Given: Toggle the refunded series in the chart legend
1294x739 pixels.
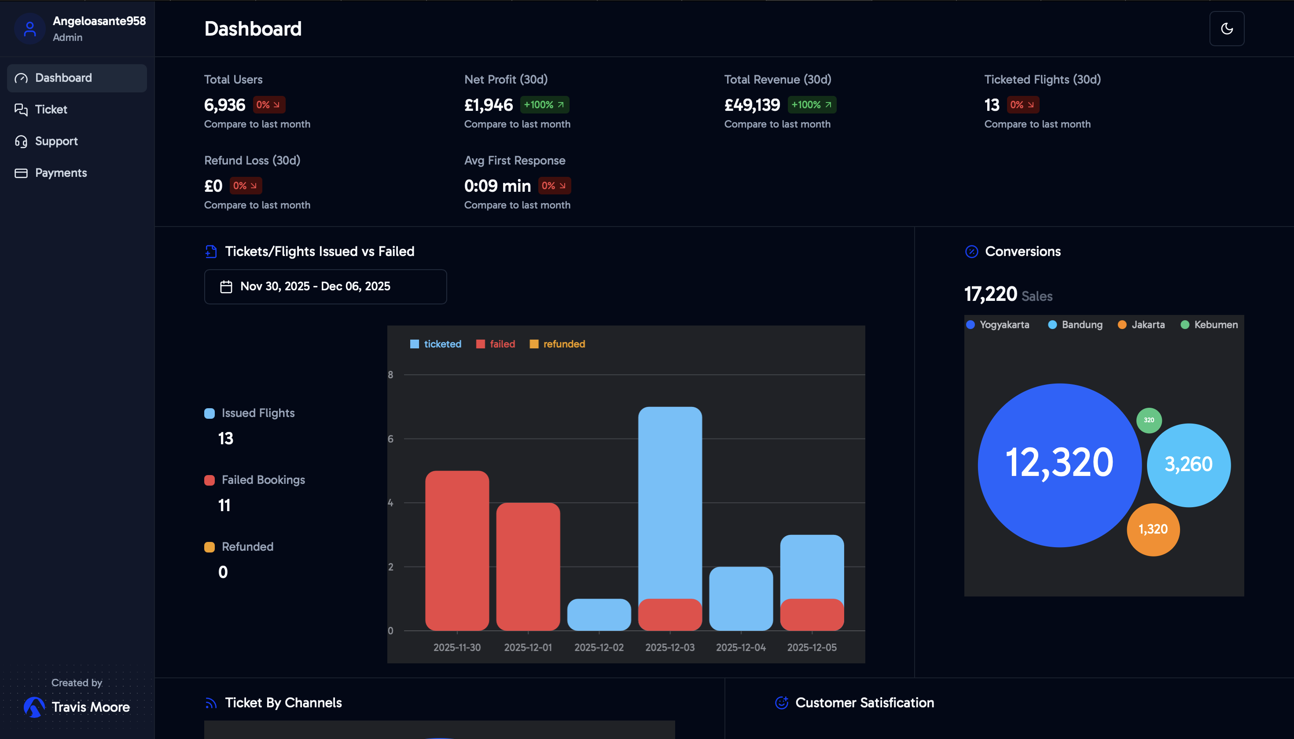Looking at the screenshot, I should [557, 344].
